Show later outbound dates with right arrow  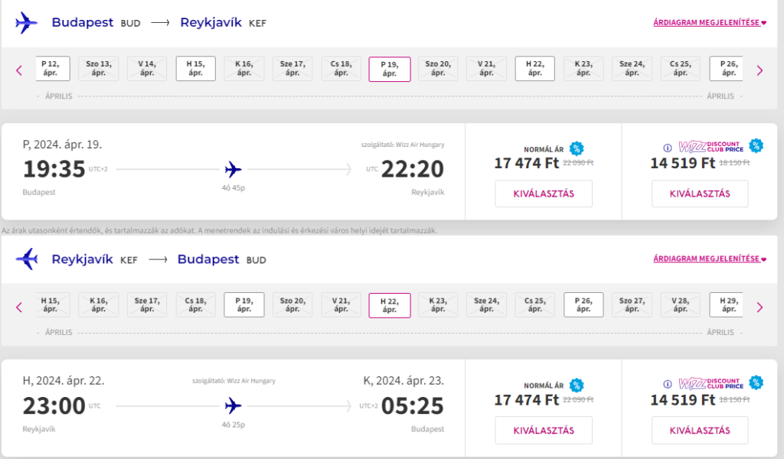click(x=759, y=71)
